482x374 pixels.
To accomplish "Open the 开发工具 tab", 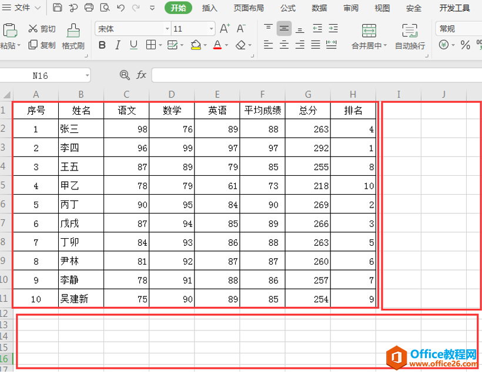I will point(454,8).
